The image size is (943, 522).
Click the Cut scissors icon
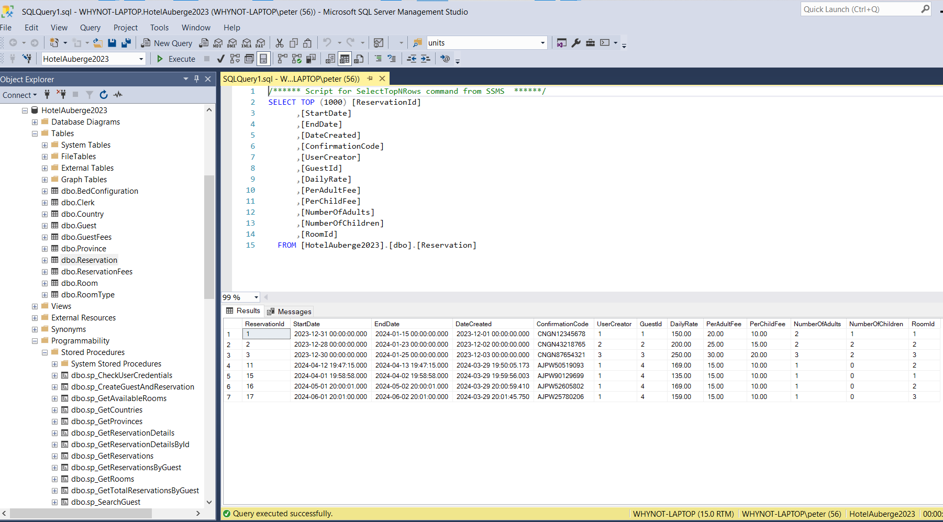[280, 43]
